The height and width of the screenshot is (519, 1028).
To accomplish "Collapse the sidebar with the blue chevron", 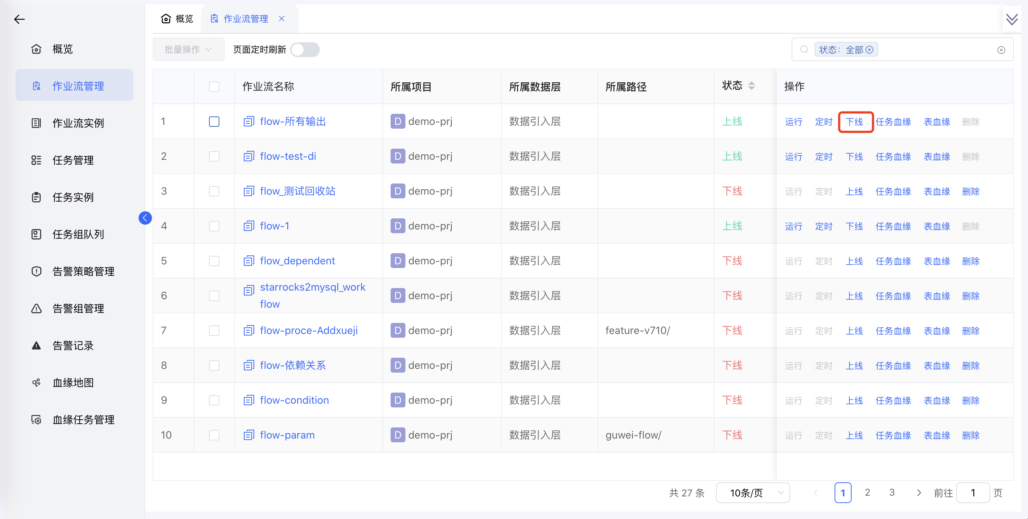I will (145, 218).
